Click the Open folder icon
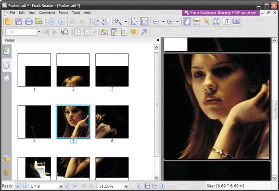 (9, 22)
